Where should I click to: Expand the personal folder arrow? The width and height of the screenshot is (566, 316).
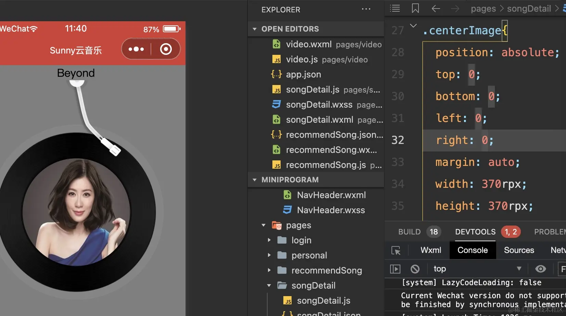(269, 255)
